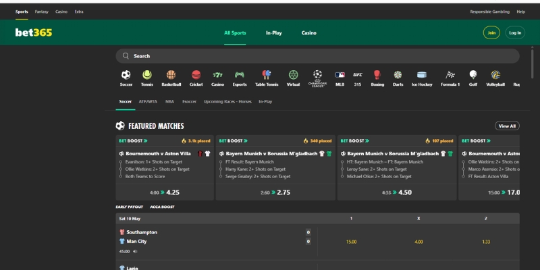This screenshot has width=540, height=270.
Task: Bet on Southampton win at 15.00
Action: point(351,242)
